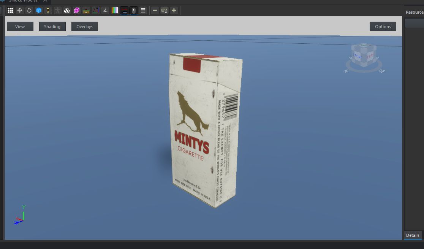The width and height of the screenshot is (424, 249).
Task: Click the three white spheres icon
Action: (67, 10)
